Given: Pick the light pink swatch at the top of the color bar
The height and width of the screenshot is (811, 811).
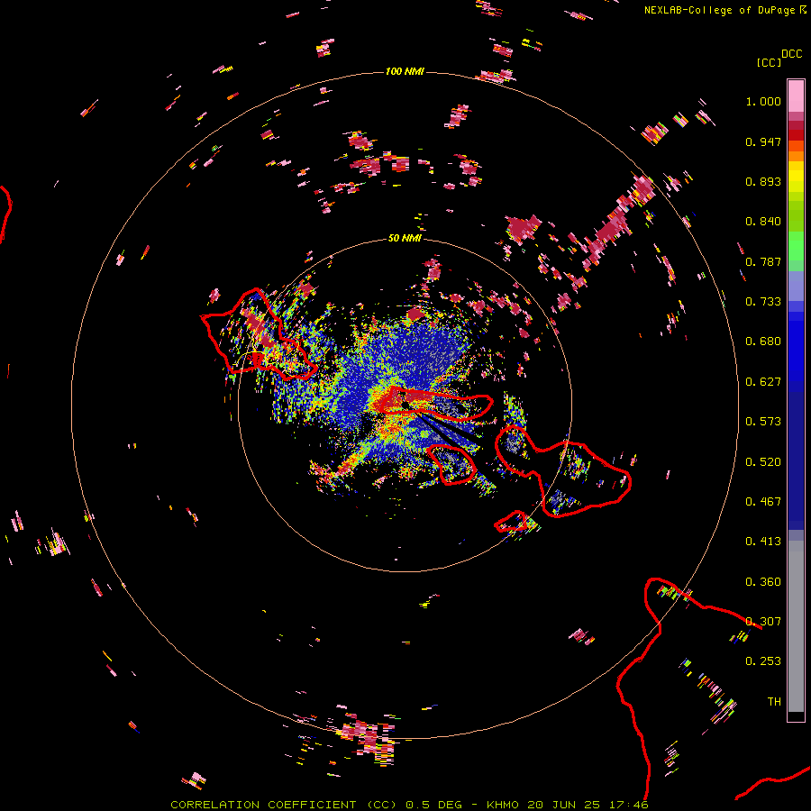Looking at the screenshot, I should pyautogui.click(x=796, y=96).
